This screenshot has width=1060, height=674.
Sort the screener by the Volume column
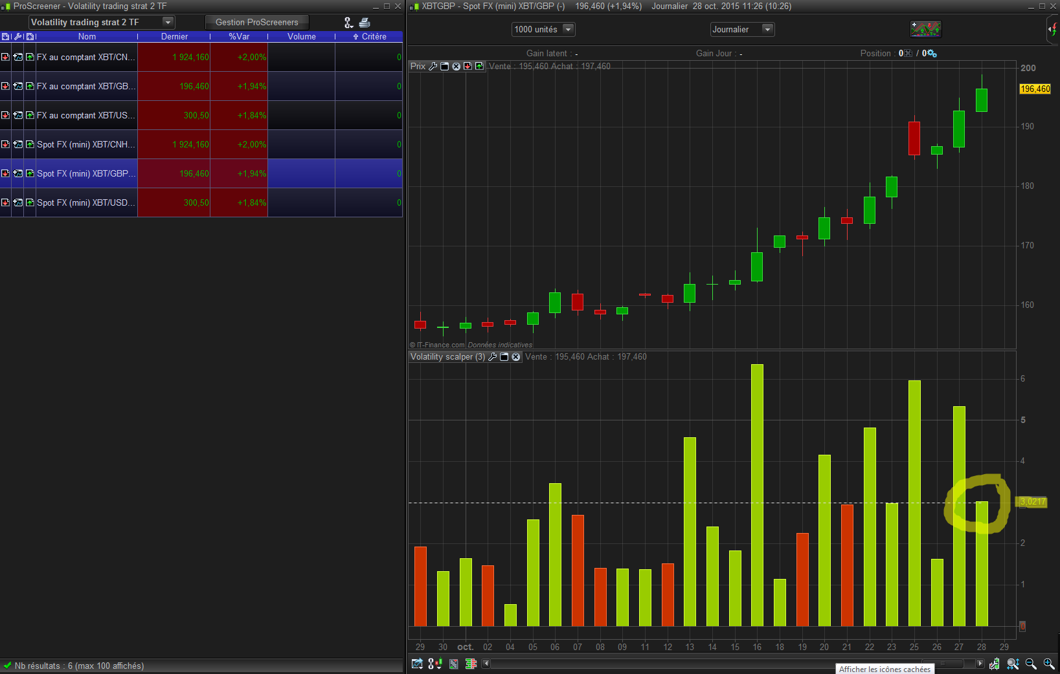point(302,36)
